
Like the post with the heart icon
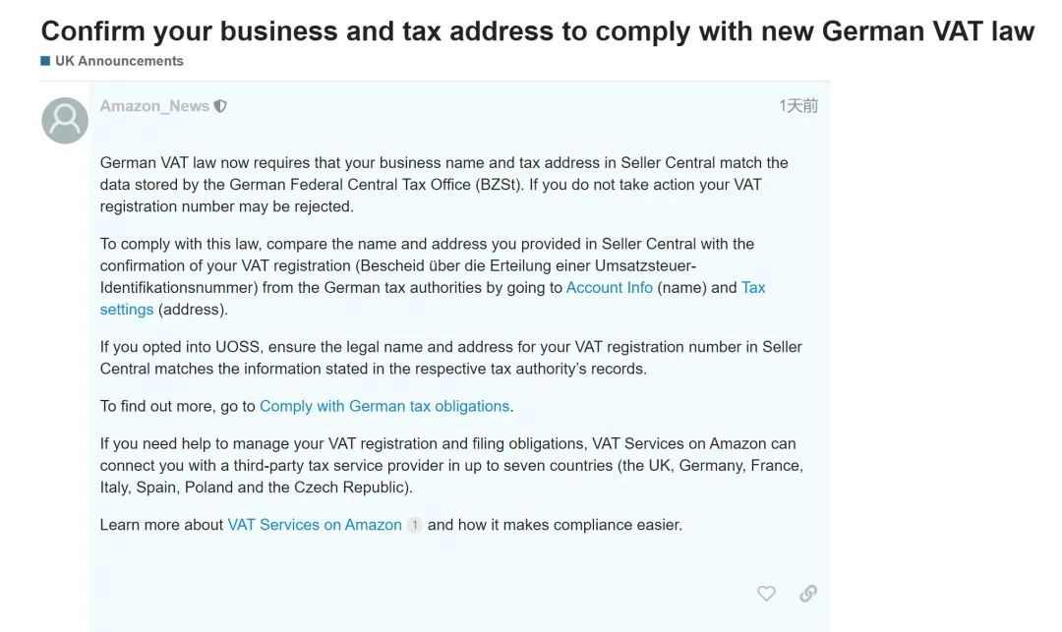766,593
